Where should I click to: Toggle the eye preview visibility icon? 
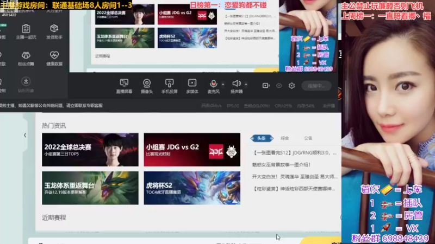[x=279, y=86]
